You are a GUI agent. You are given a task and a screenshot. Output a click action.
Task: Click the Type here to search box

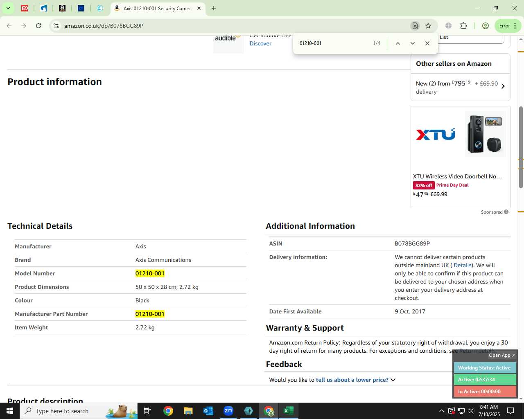[x=79, y=411]
